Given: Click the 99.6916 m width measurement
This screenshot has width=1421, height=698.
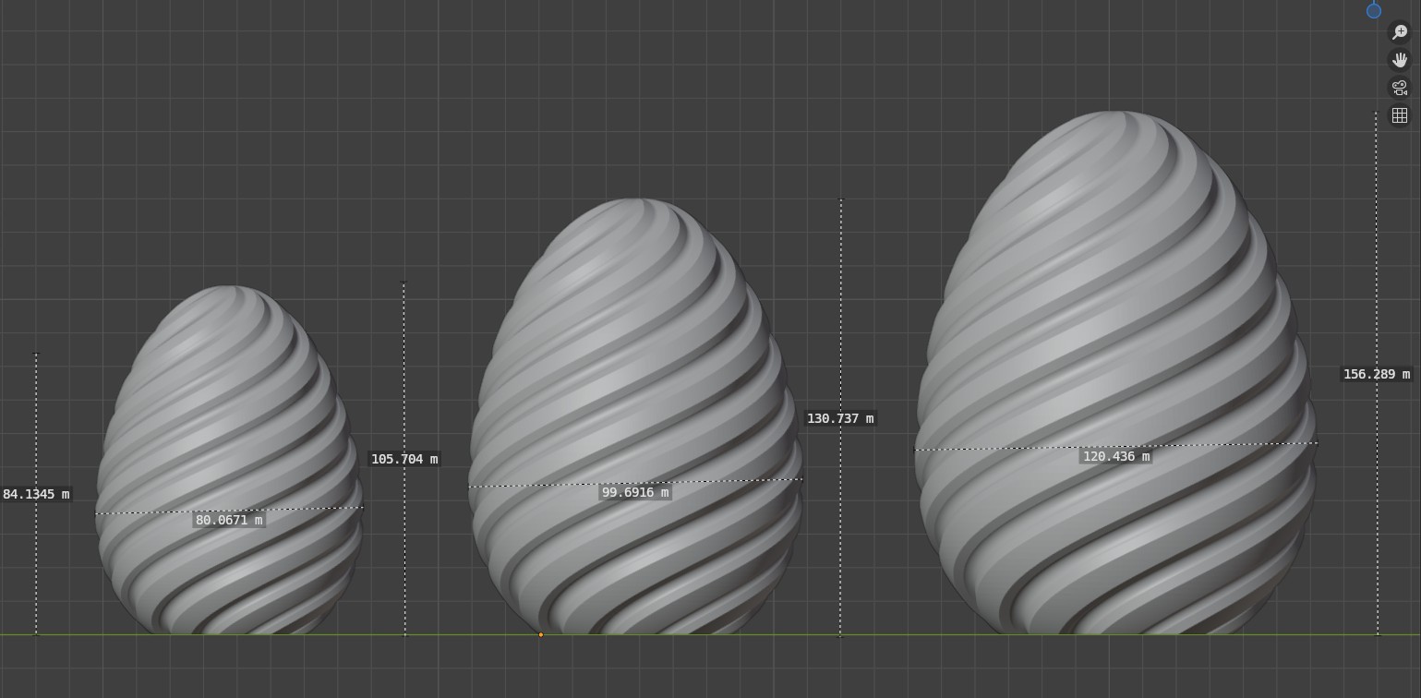Looking at the screenshot, I should click(634, 492).
